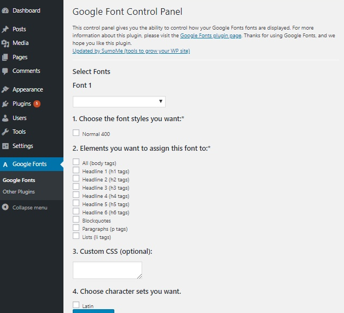
Task: Click the Comments speech bubble icon
Action: 5,71
